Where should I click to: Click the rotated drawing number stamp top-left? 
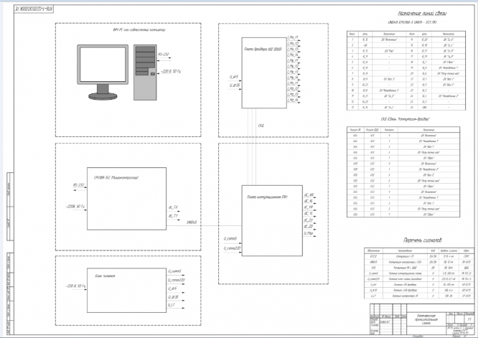(34, 9)
